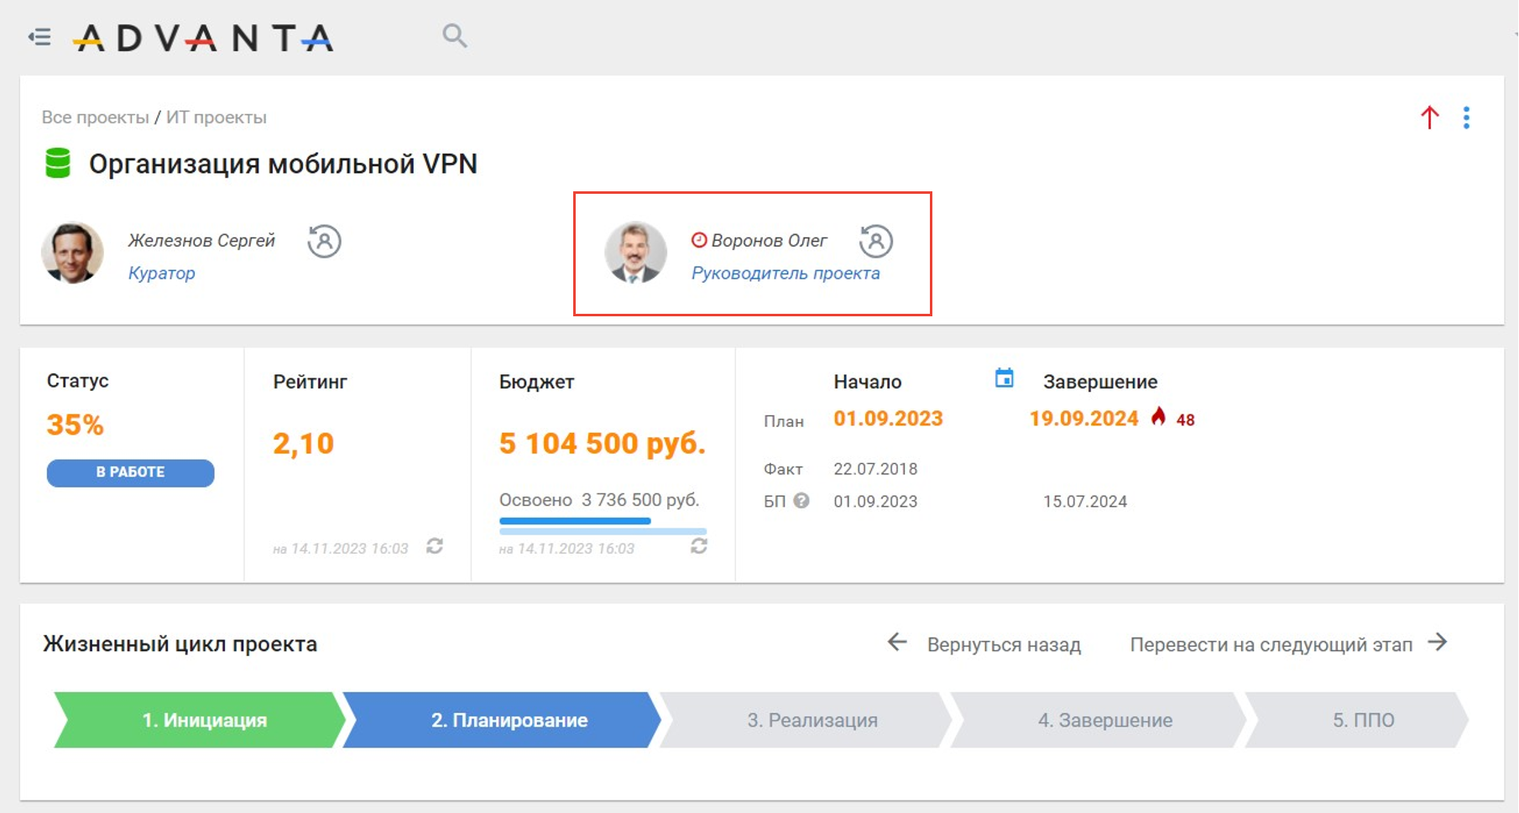Click Вернуться назад to go back a stage
The width and height of the screenshot is (1519, 813).
pos(985,644)
